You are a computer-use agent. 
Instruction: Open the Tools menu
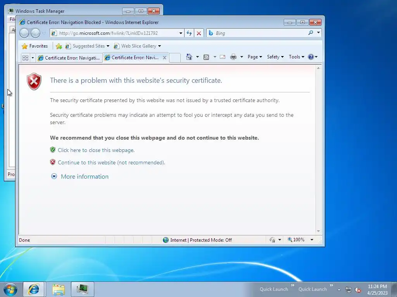pos(297,57)
